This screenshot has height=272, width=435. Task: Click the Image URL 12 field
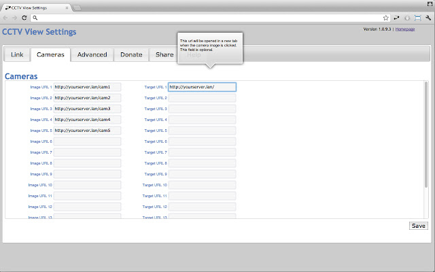[87, 207]
